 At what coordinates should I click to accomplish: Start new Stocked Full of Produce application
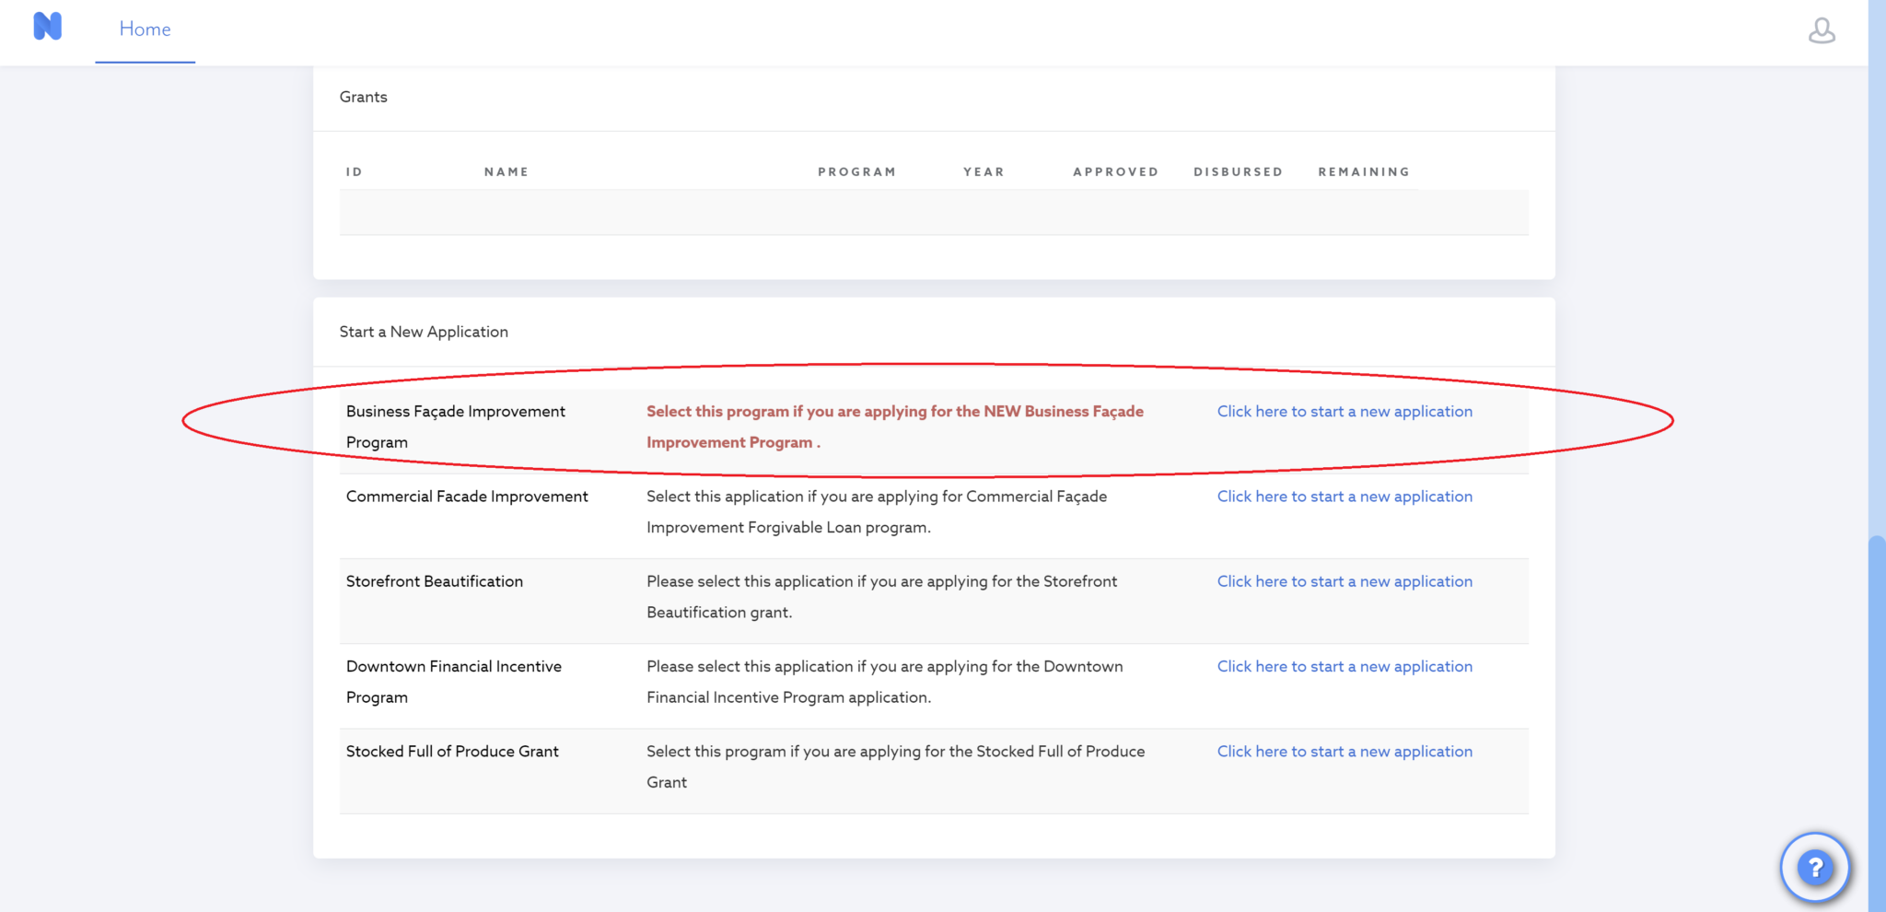pyautogui.click(x=1345, y=752)
